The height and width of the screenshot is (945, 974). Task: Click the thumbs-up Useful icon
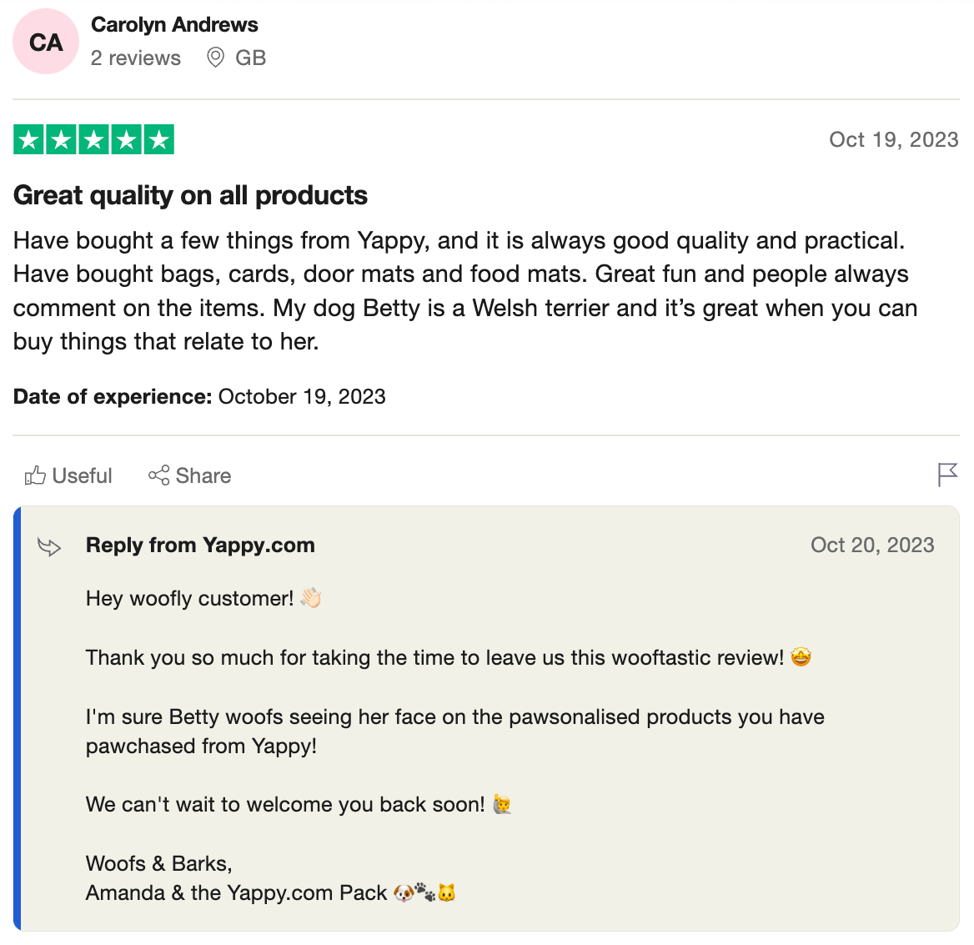(35, 475)
